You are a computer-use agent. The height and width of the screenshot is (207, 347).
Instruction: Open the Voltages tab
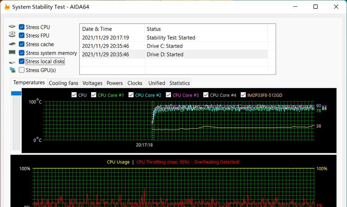coord(92,83)
